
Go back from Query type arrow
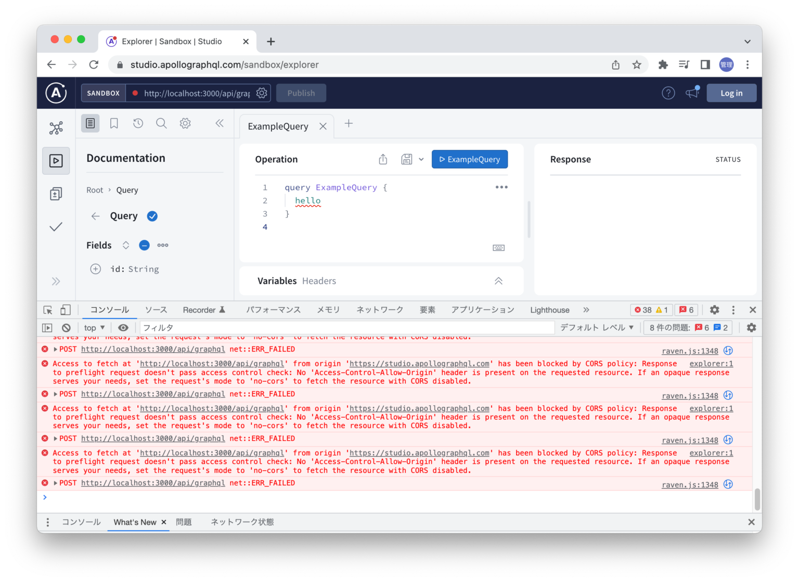pos(95,216)
